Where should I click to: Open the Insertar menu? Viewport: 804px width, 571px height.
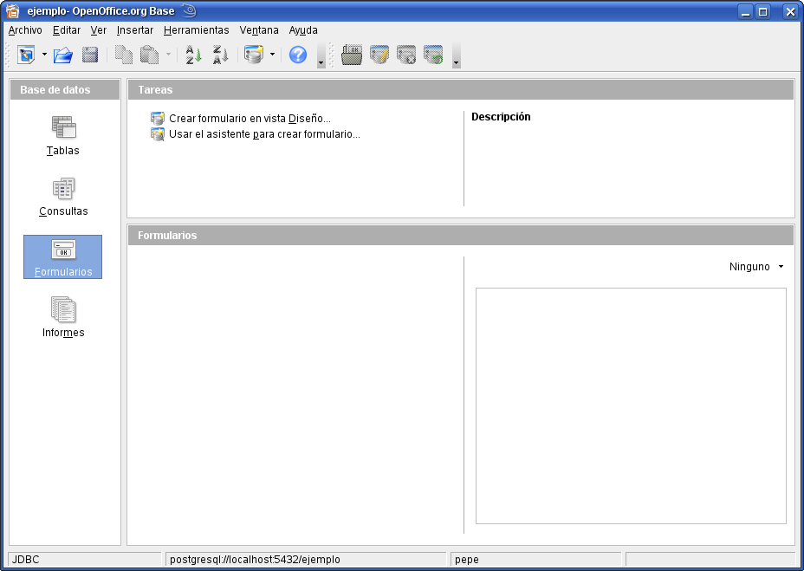tap(135, 30)
